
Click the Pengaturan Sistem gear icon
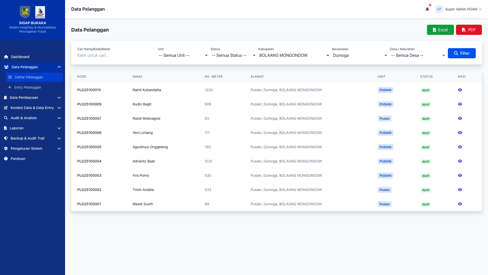coord(6,148)
